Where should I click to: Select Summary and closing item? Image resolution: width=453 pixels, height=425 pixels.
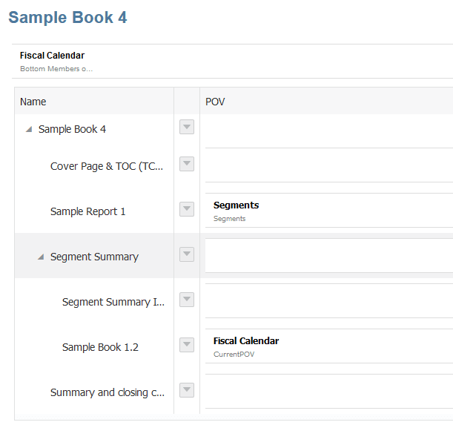click(107, 392)
